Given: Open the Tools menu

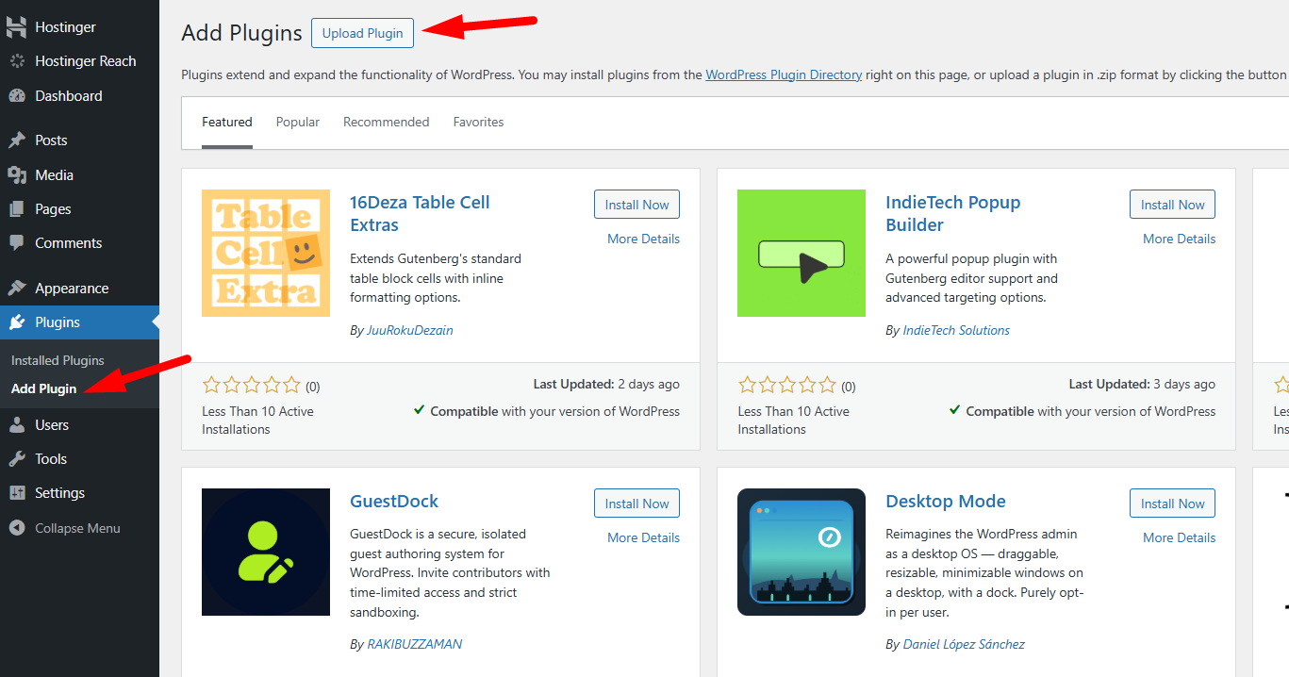Looking at the screenshot, I should point(79,459).
